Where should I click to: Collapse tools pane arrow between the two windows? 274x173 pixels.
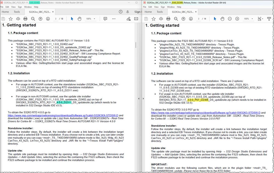tap(139, 98)
